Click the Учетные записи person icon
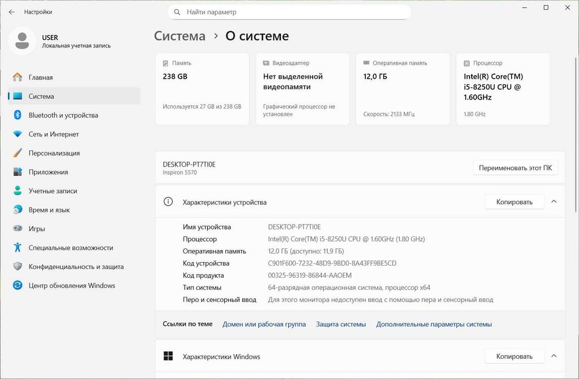This screenshot has width=579, height=379. (x=17, y=190)
